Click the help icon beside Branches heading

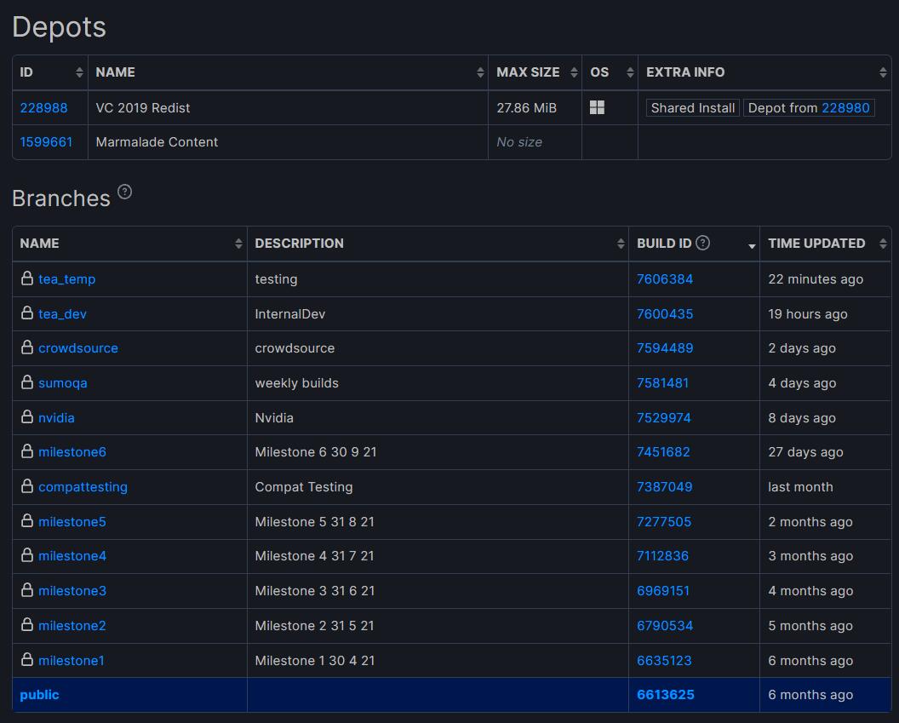[125, 192]
